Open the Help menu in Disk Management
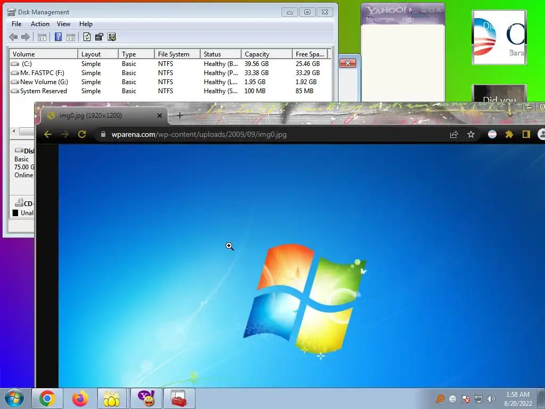 (x=86, y=24)
